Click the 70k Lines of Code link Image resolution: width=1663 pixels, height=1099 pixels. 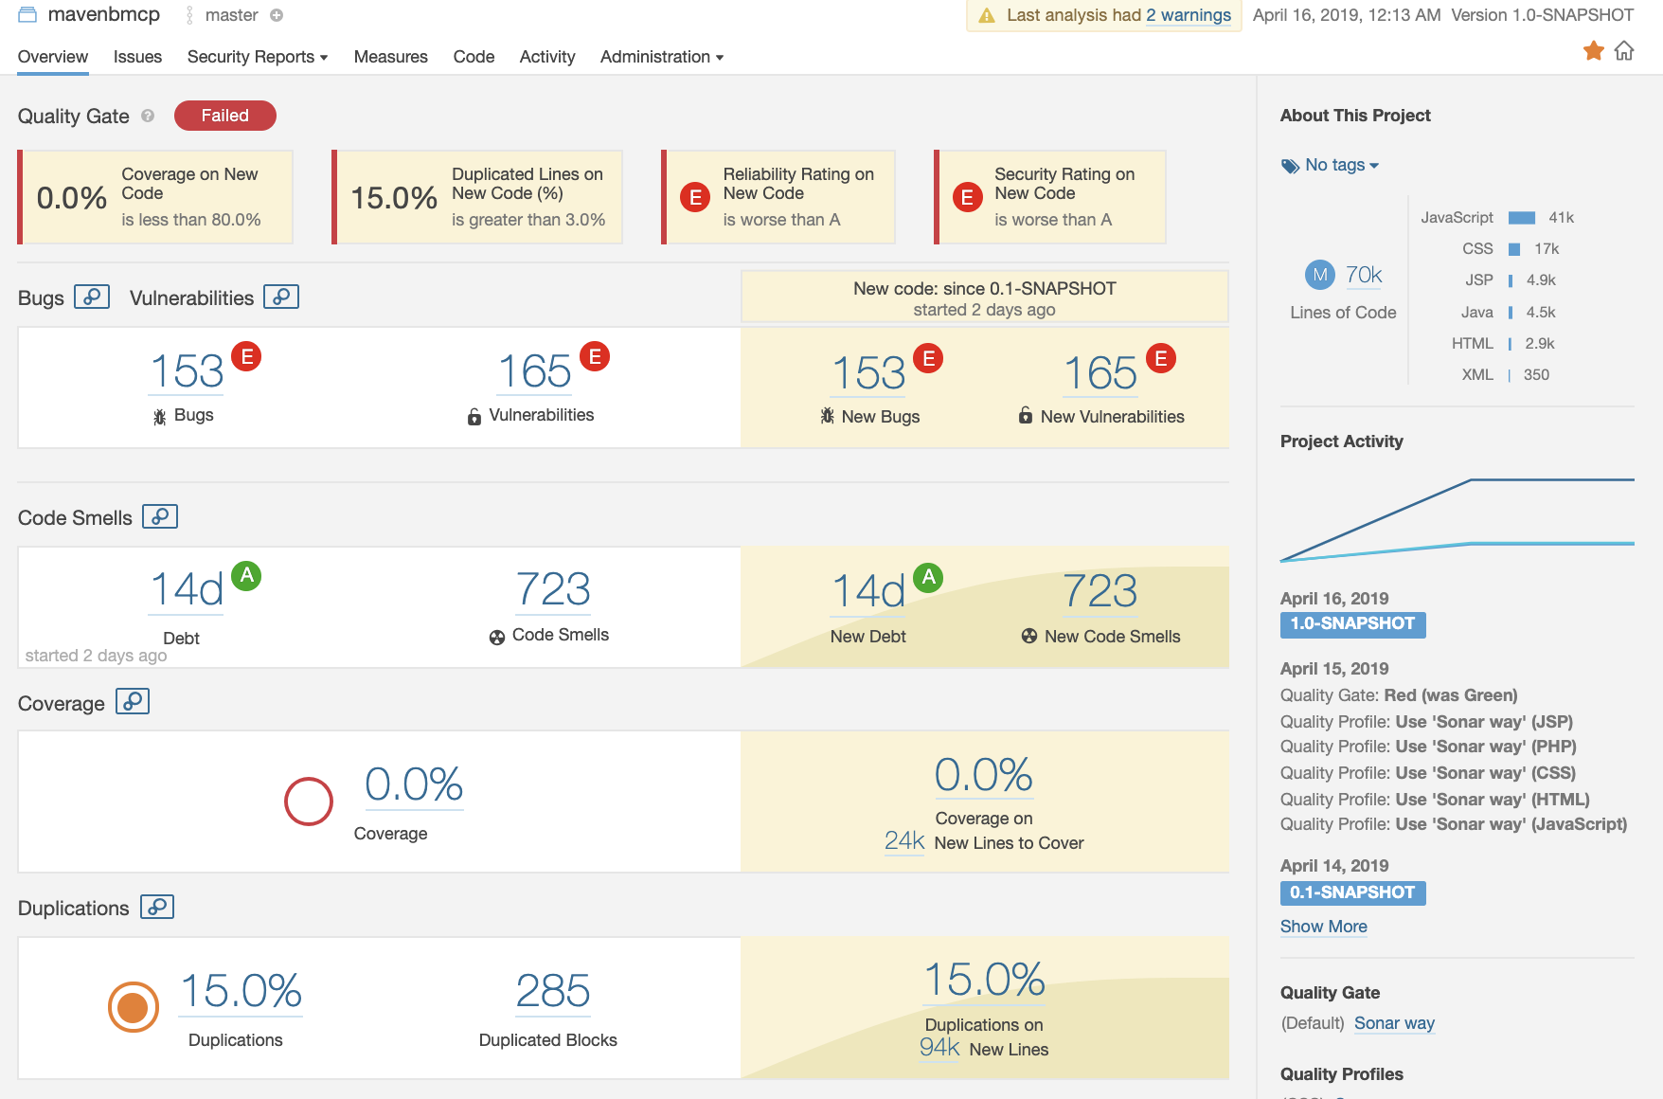1364,275
